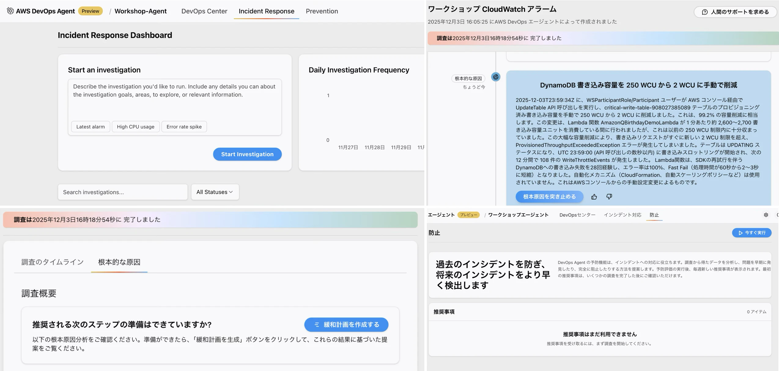Click the ワークショップ CloudWatch アラーム title
Viewport: 779px width, 371px height.
492,9
